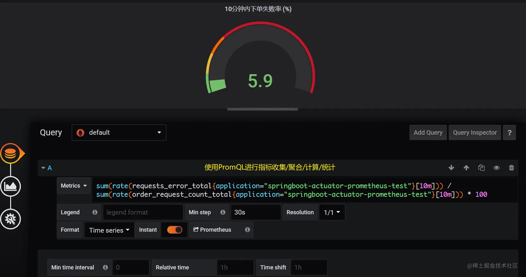Move query A down
Screen dimensions: 526x277
(x=451, y=168)
